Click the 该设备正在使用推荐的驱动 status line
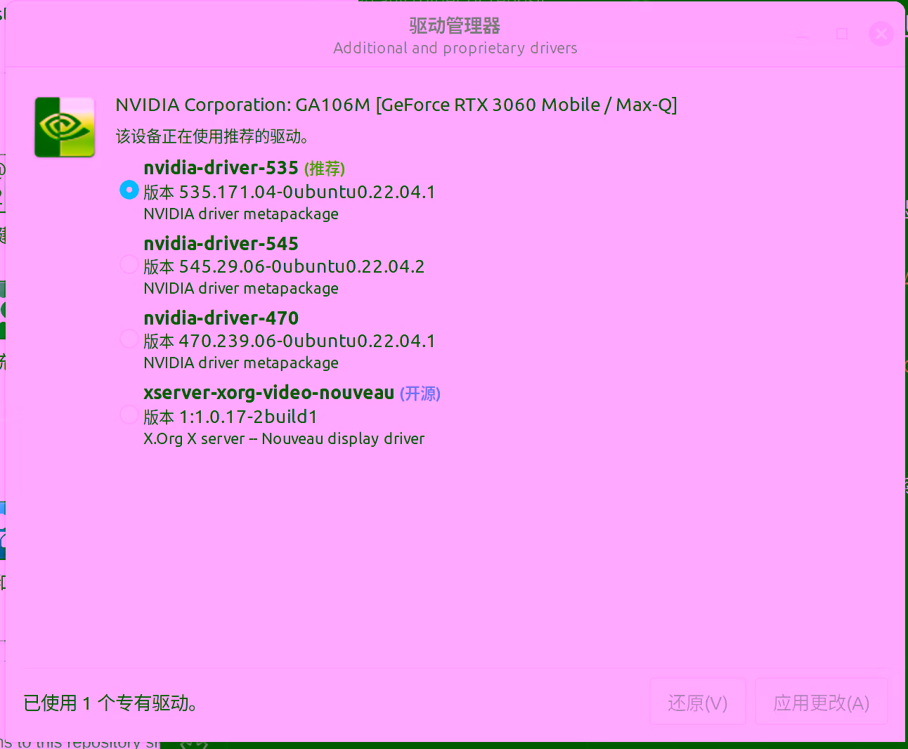This screenshot has height=749, width=908. coord(212,136)
